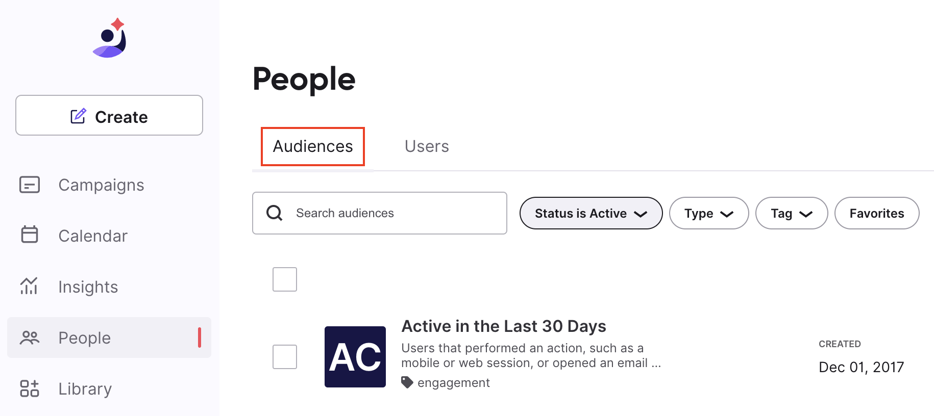The image size is (934, 416).
Task: Click the People group icon in sidebar
Action: coord(30,337)
